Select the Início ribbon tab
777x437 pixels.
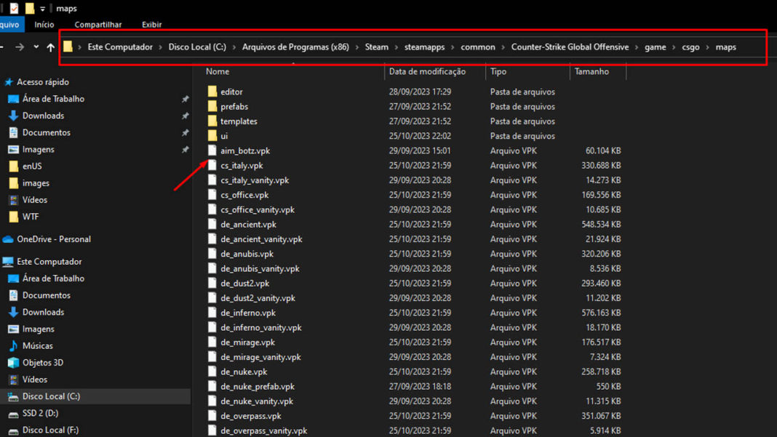(x=44, y=25)
